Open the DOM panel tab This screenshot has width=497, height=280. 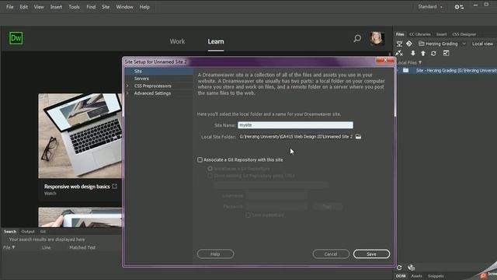(401, 276)
